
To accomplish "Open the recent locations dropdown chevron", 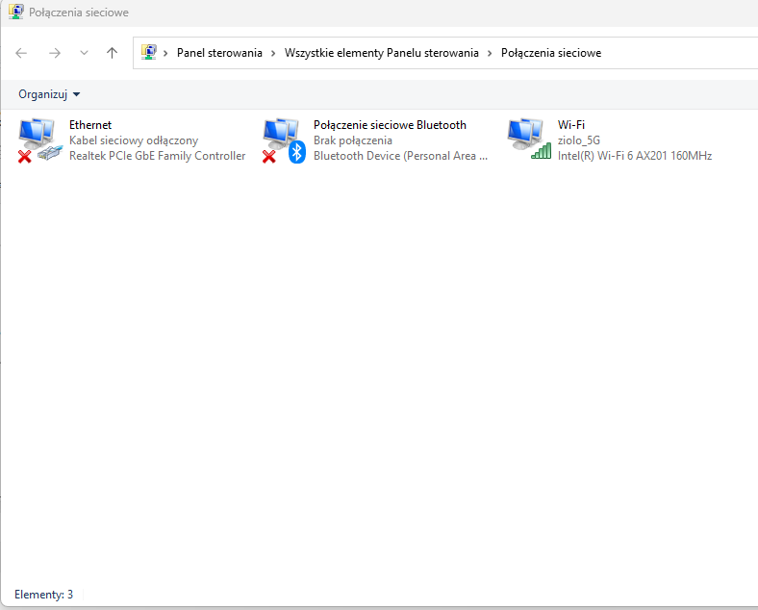I will point(84,53).
